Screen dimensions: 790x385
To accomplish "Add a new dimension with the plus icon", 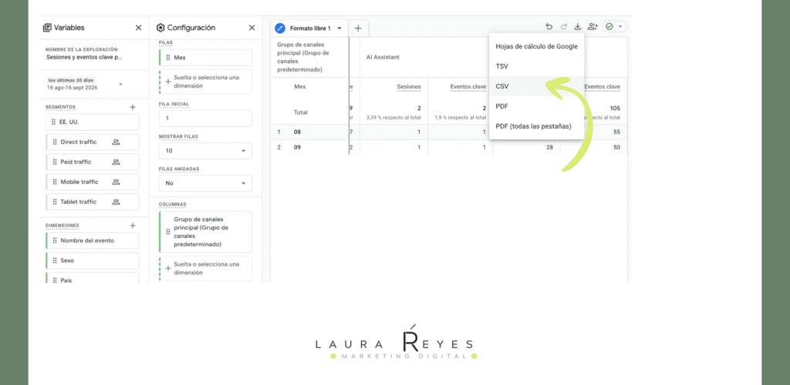I will click(x=133, y=226).
